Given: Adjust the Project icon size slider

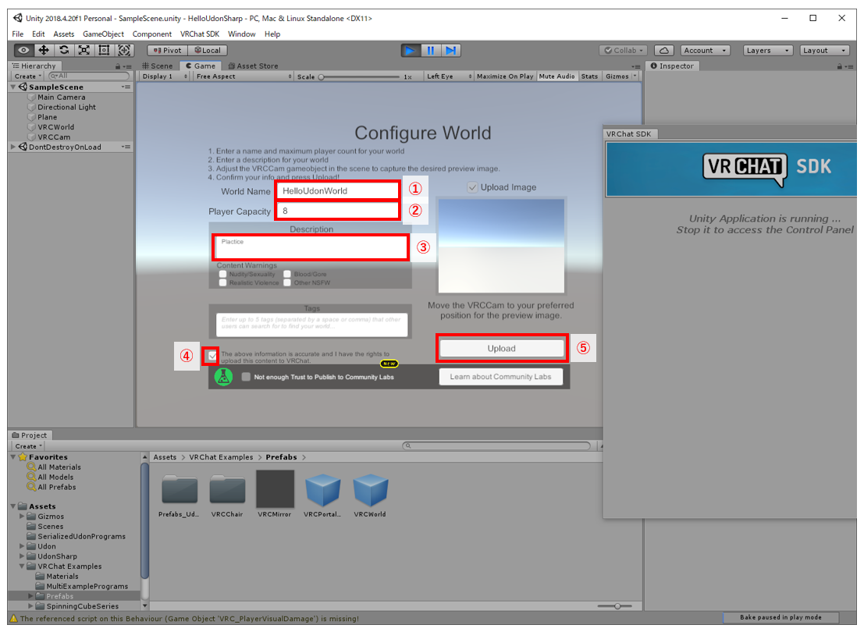Looking at the screenshot, I should pyautogui.click(x=617, y=606).
